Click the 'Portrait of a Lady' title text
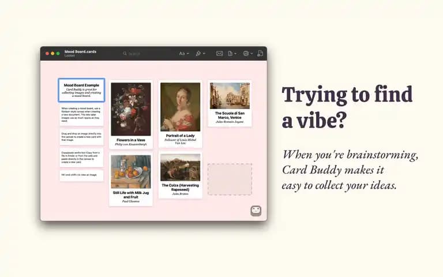Image resolution: width=443 pixels, height=277 pixels. click(180, 136)
